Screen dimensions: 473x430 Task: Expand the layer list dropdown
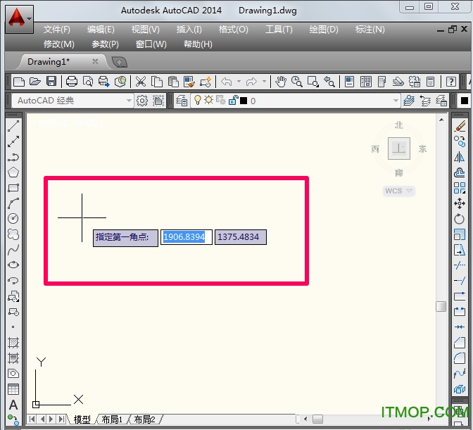pyautogui.click(x=396, y=101)
